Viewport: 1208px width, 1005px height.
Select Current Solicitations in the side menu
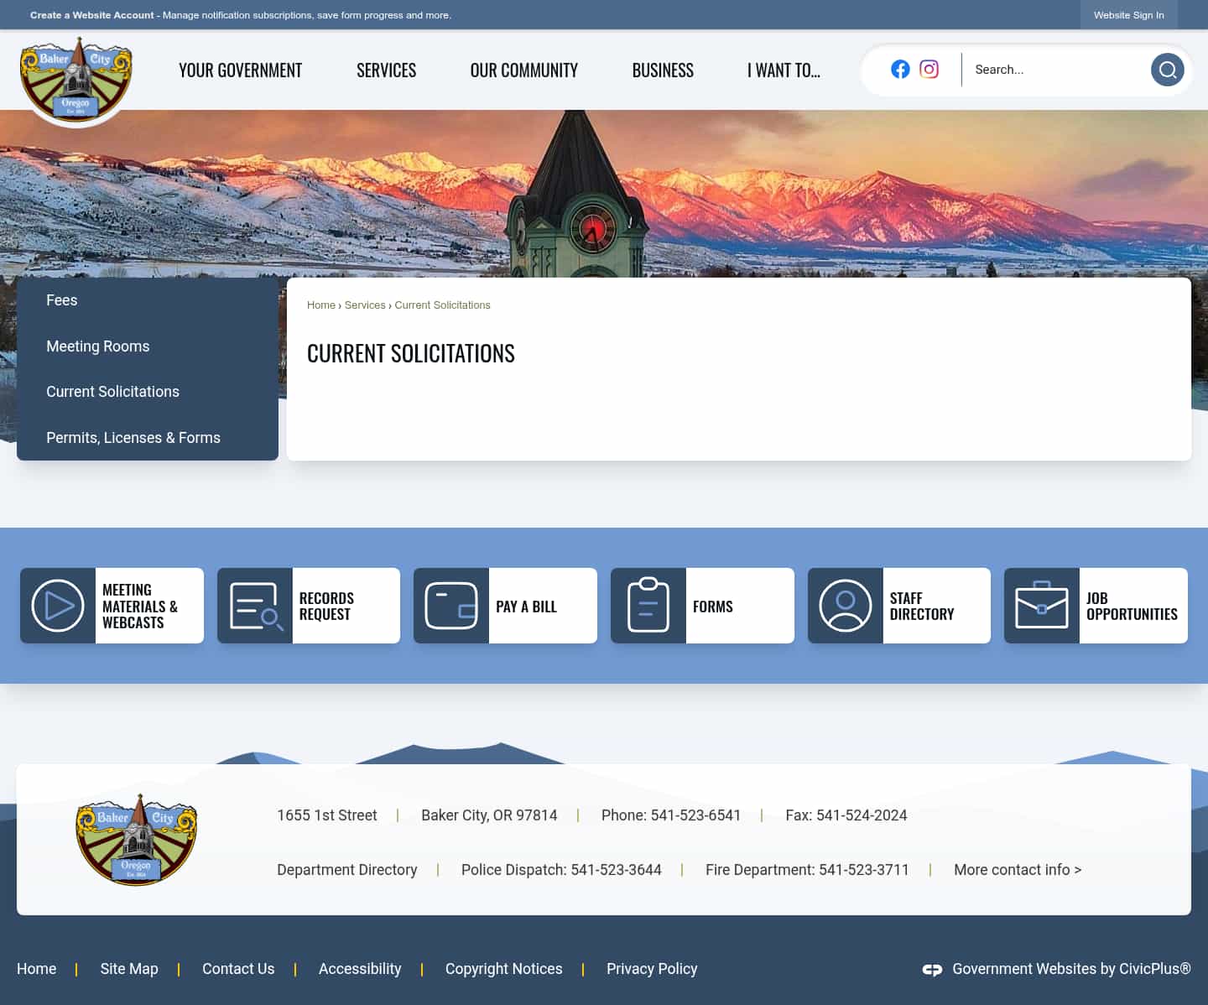click(148, 392)
